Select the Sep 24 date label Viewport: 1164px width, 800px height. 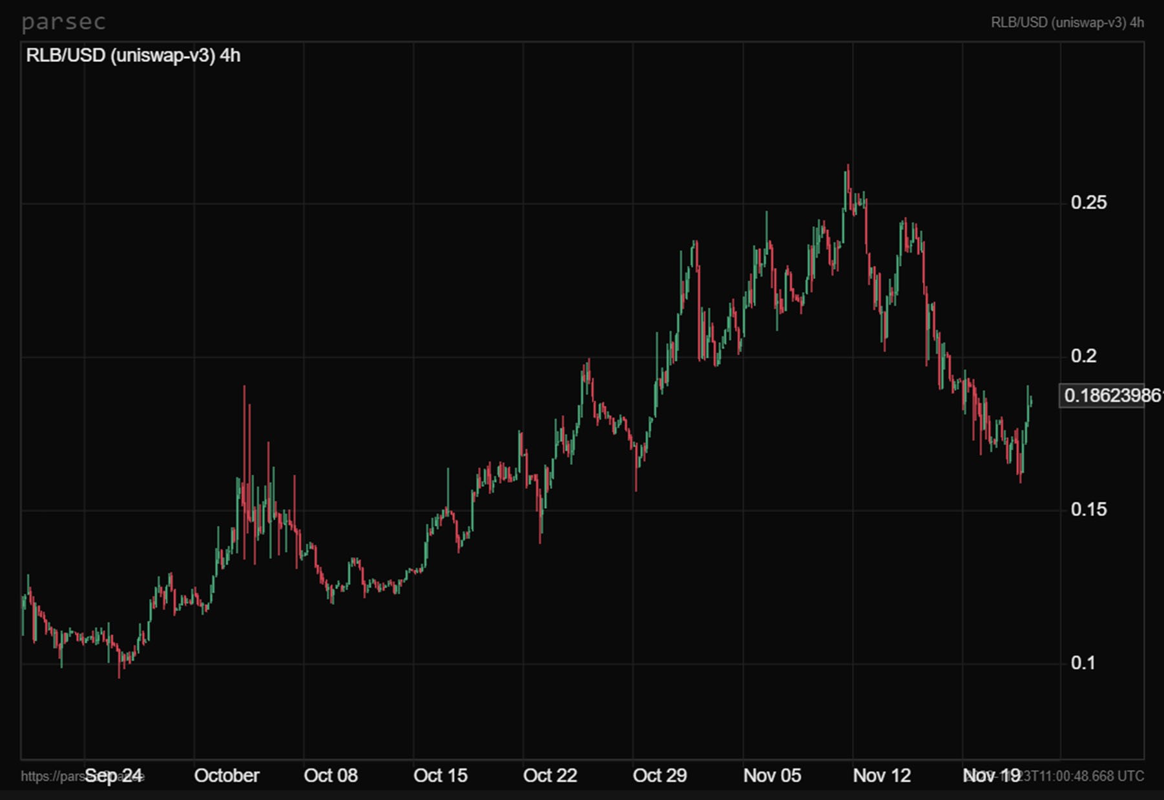[114, 775]
